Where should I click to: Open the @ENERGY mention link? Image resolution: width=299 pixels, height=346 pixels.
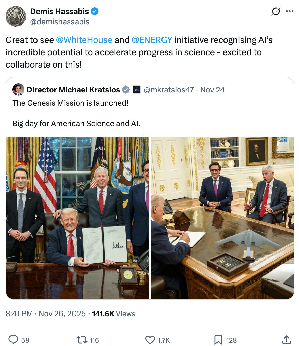pyautogui.click(x=152, y=40)
